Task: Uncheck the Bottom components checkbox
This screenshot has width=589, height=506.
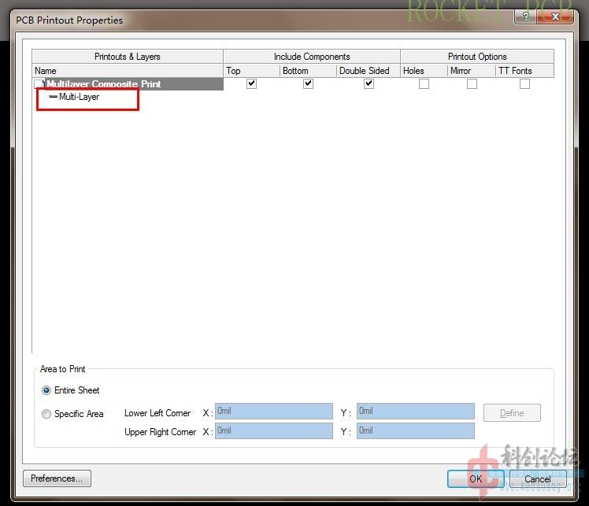Action: point(308,83)
